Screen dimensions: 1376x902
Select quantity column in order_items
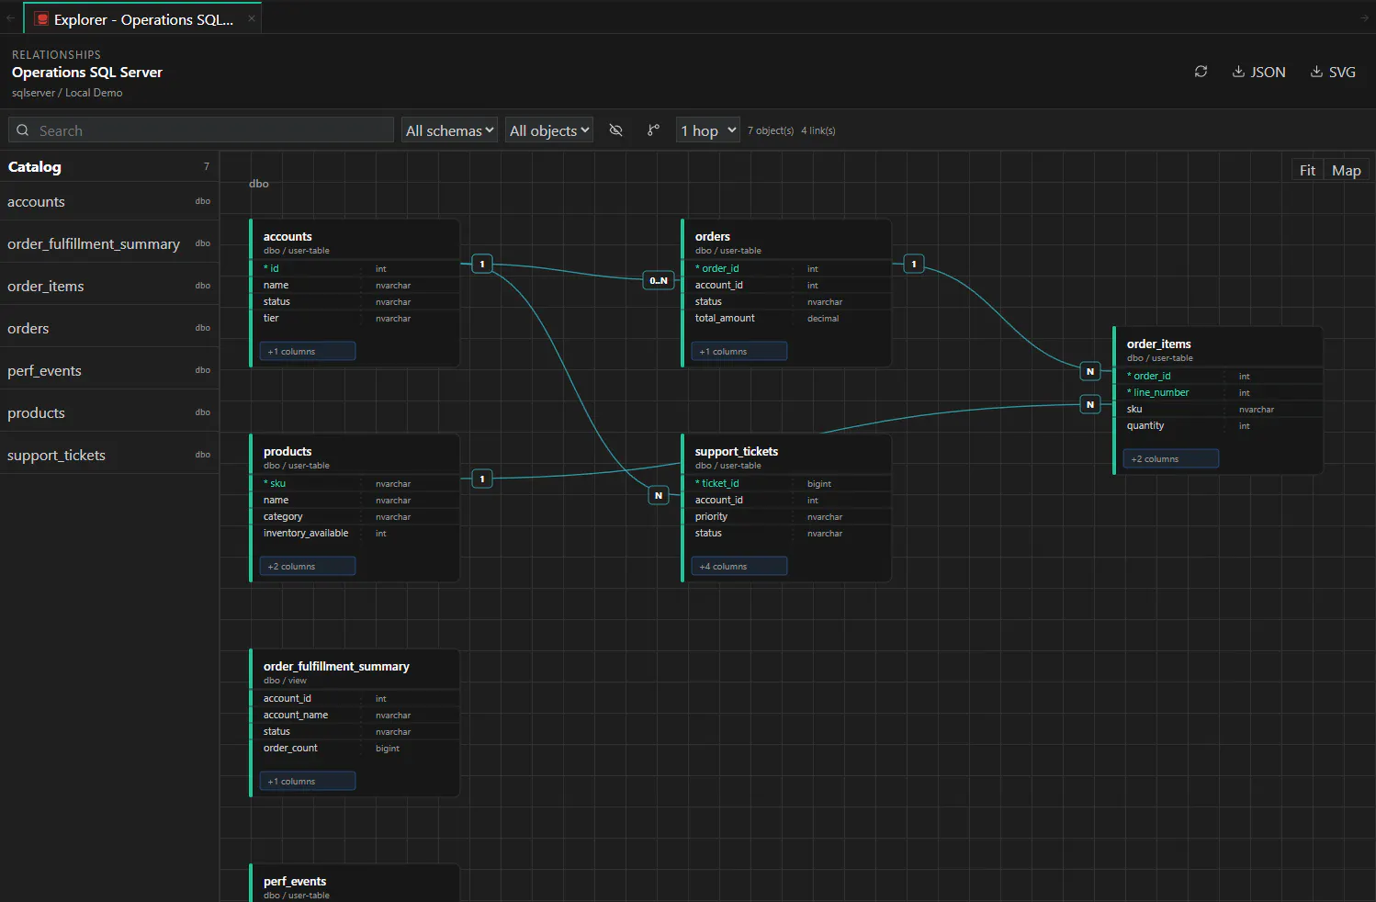1219,425
